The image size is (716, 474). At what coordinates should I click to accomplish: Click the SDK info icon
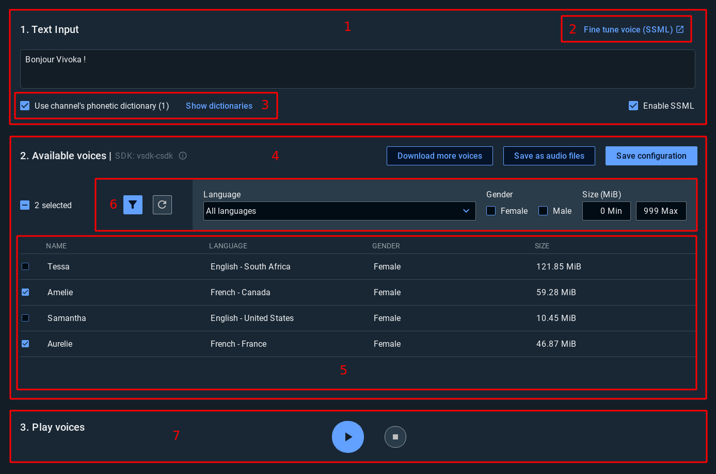coord(183,156)
